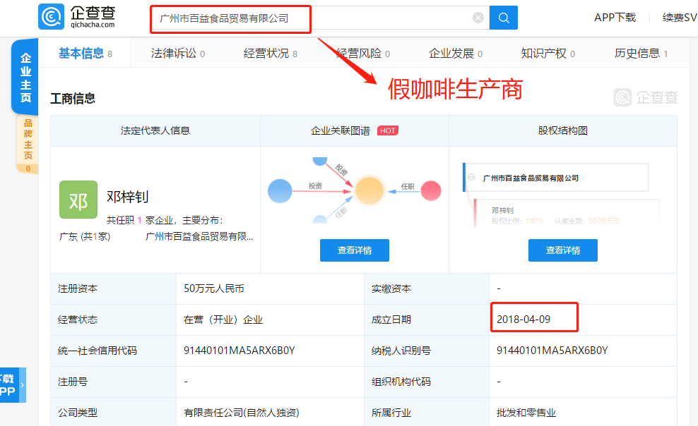Clear the search box with the X icon
The image size is (698, 426).
(x=478, y=18)
